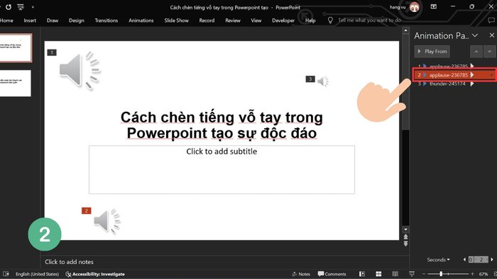The height and width of the screenshot is (279, 497).
Task: Click the Redo/Repeat arrow in Quick Access Toolbar
Action: click(9, 6)
